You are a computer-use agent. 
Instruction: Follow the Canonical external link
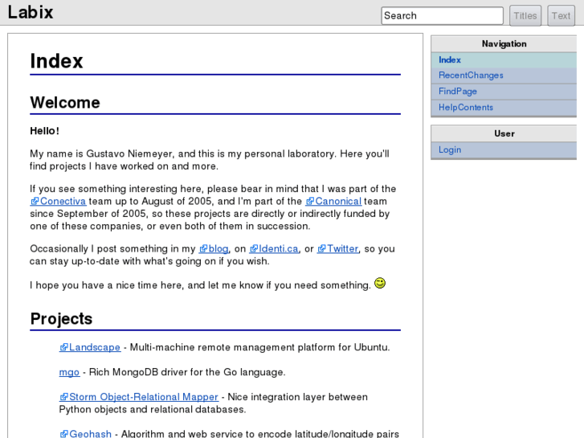[339, 202]
